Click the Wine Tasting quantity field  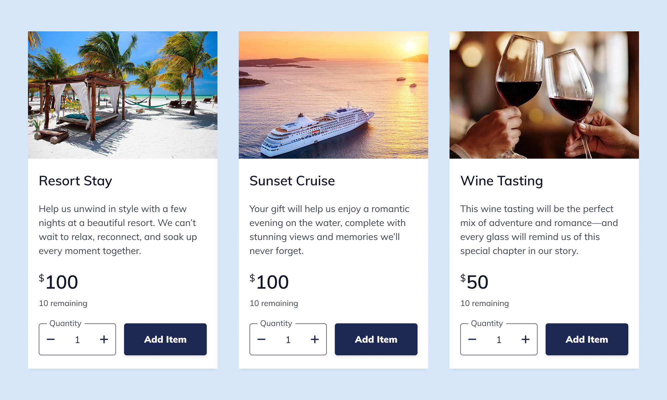(x=499, y=340)
